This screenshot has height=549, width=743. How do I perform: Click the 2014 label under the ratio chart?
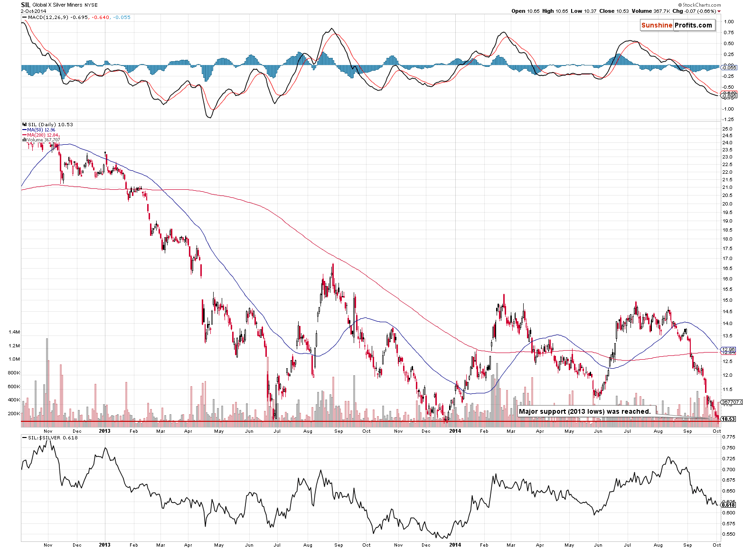click(x=455, y=545)
